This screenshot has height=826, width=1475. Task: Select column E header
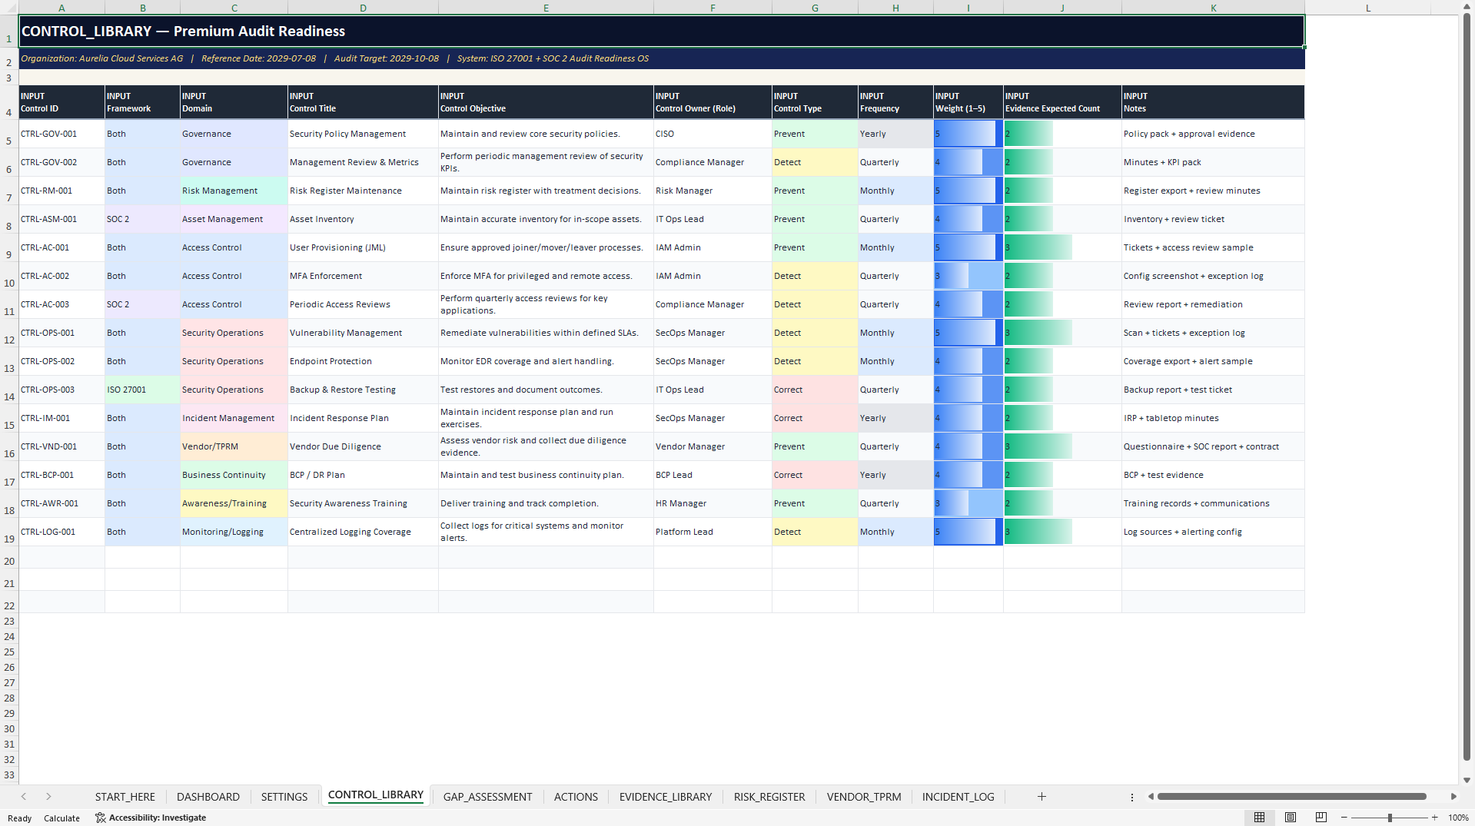pyautogui.click(x=546, y=8)
